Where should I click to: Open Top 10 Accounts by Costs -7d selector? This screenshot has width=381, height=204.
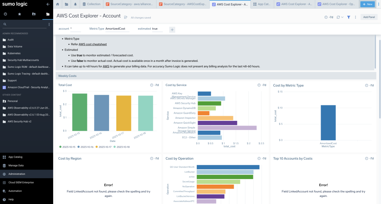[369, 158]
